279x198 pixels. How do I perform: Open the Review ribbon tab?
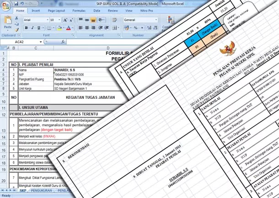point(113,11)
